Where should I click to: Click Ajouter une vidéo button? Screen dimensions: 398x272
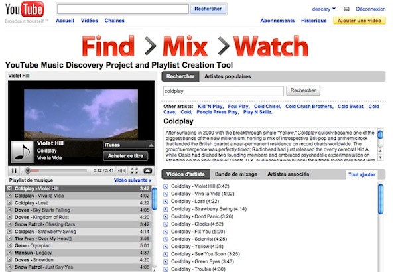(x=360, y=21)
